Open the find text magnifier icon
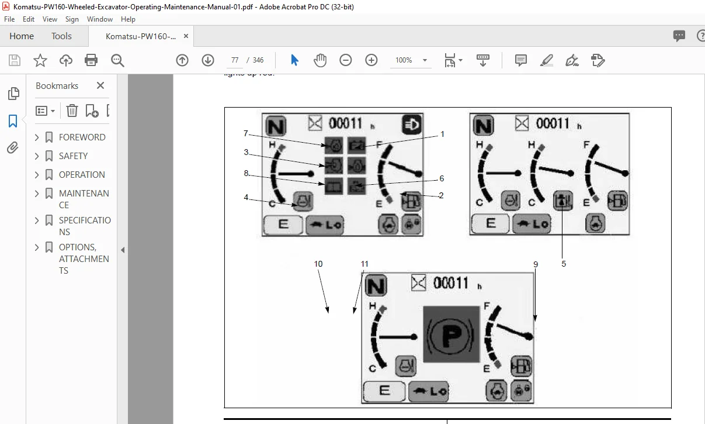Screen dimensions: 705x424 (117, 60)
